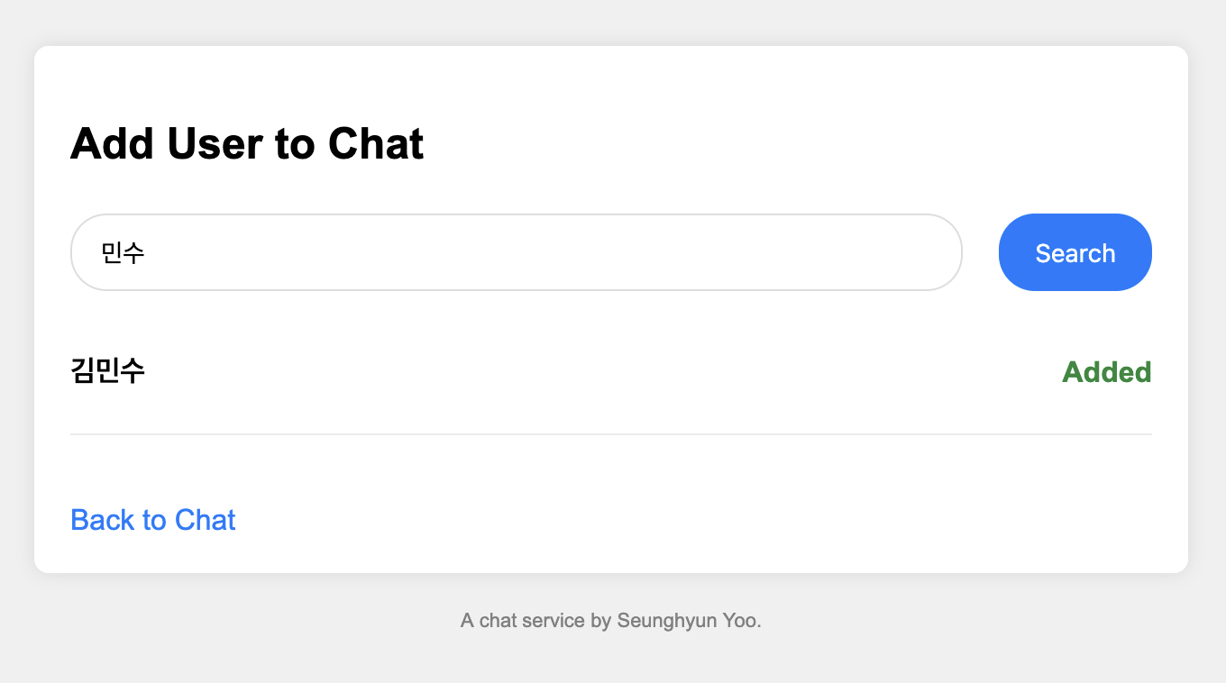Click the 민수 text in the search field
This screenshot has width=1226, height=683.
(124, 253)
